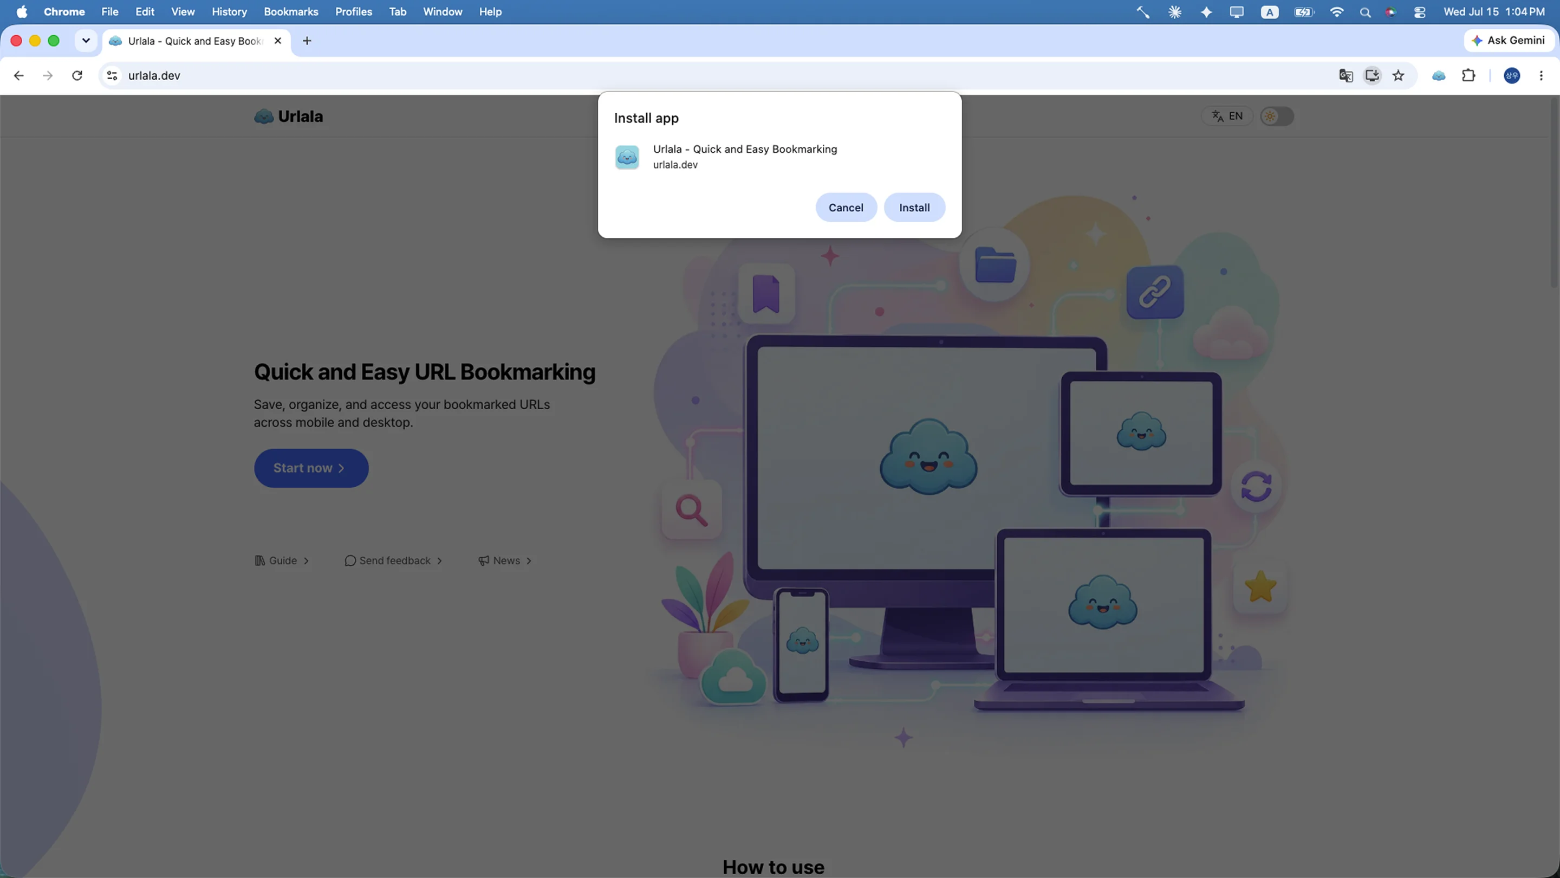Open History menu
1560x878 pixels.
tap(230, 11)
